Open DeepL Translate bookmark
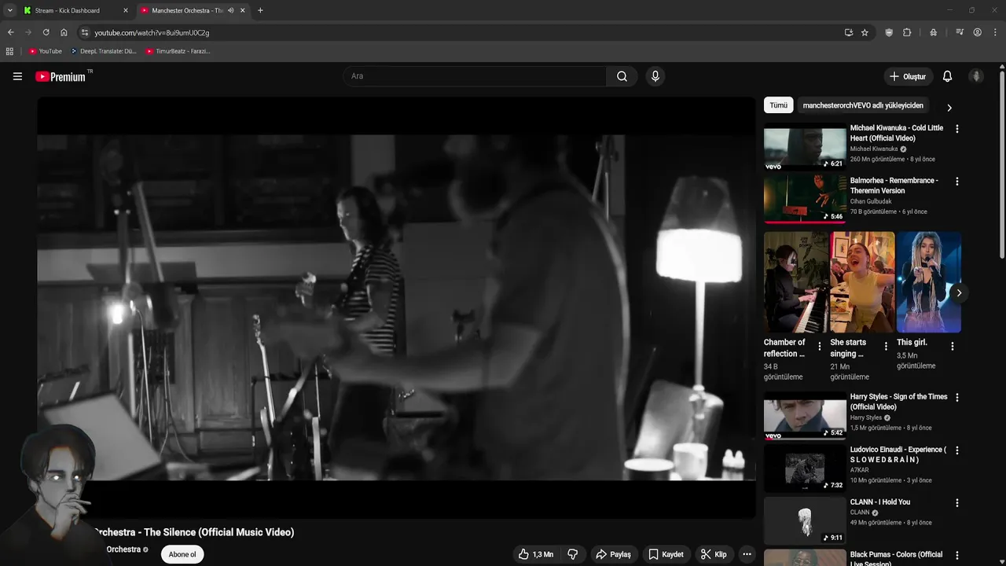This screenshot has width=1006, height=566. pos(104,51)
